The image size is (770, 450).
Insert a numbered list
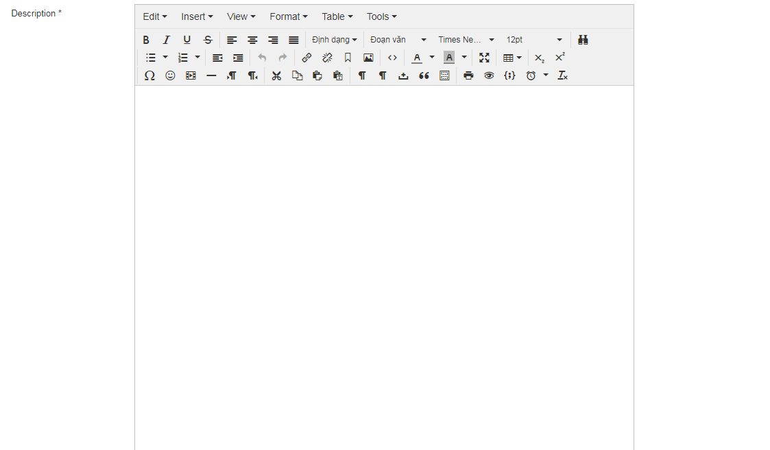[182, 58]
